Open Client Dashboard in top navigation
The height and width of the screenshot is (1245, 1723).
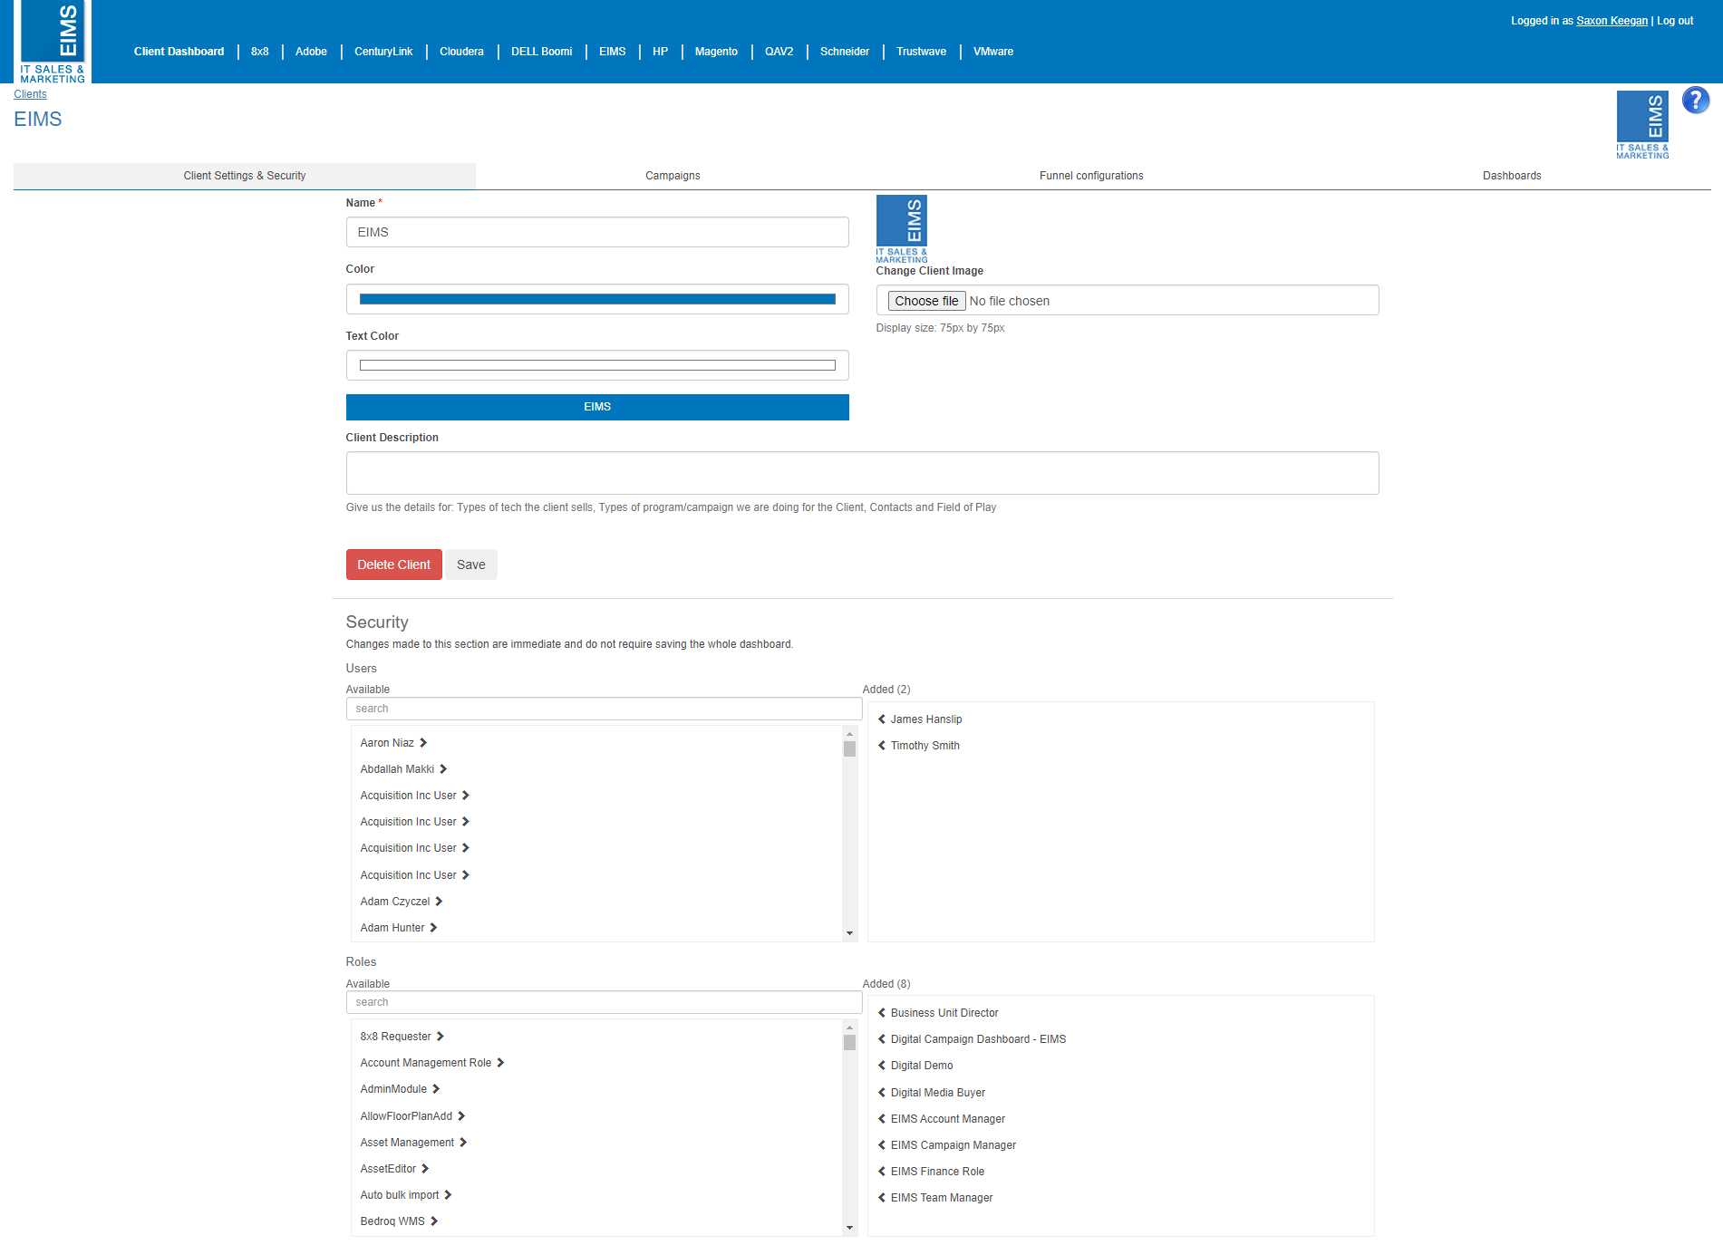(x=179, y=52)
